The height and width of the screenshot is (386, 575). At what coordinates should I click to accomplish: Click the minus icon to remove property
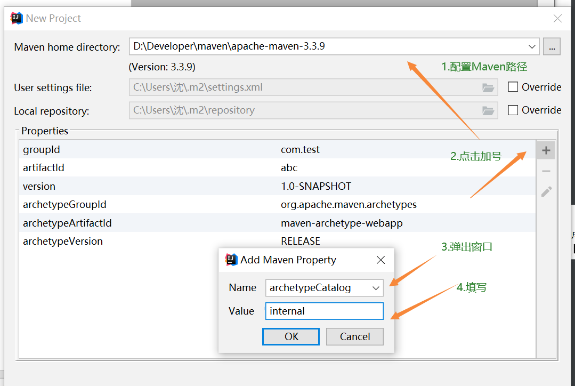tap(546, 171)
